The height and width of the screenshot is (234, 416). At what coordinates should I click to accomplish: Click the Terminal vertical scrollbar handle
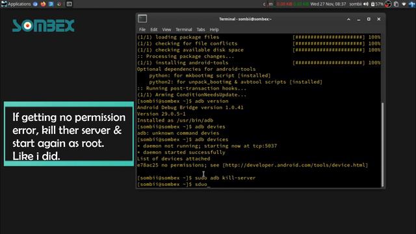[x=382, y=144]
